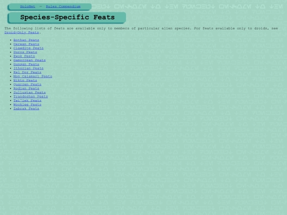This screenshot has height=215, width=287.
Task: Open the HoloNet breadcrumb link
Action: pyautogui.click(x=28, y=6)
